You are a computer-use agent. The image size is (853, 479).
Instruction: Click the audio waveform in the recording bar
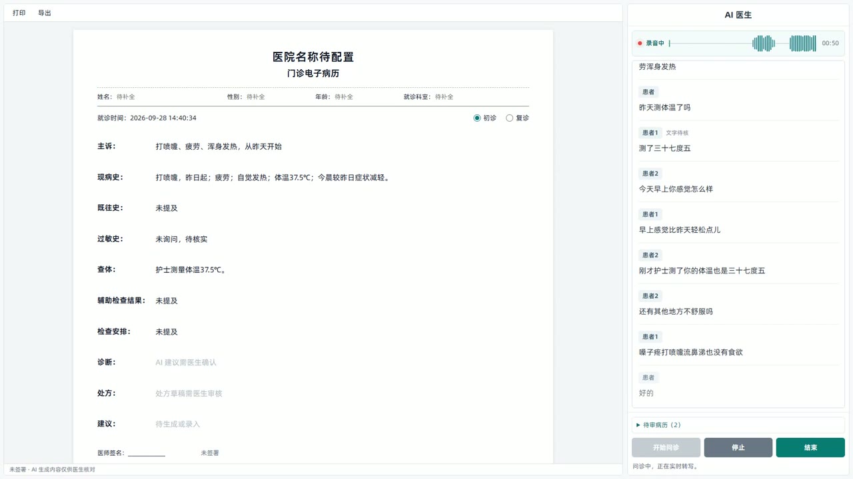(743, 43)
